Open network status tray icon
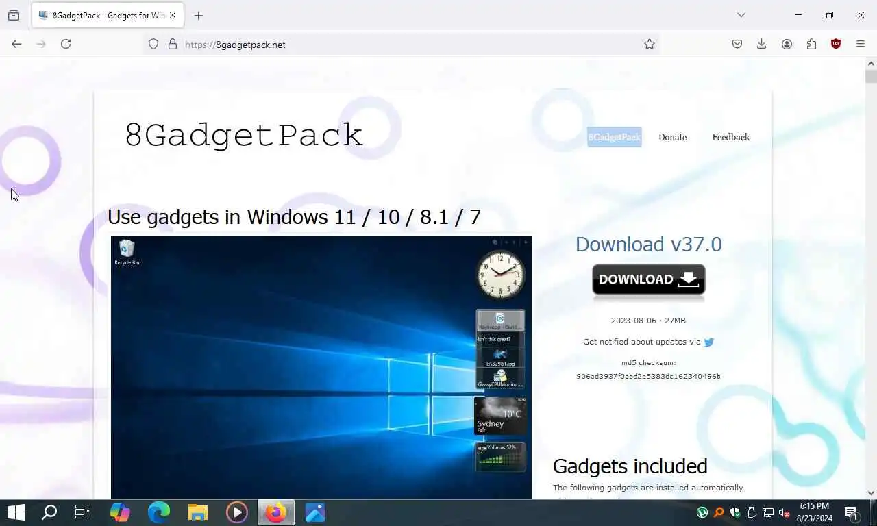The image size is (877, 526). click(x=768, y=512)
